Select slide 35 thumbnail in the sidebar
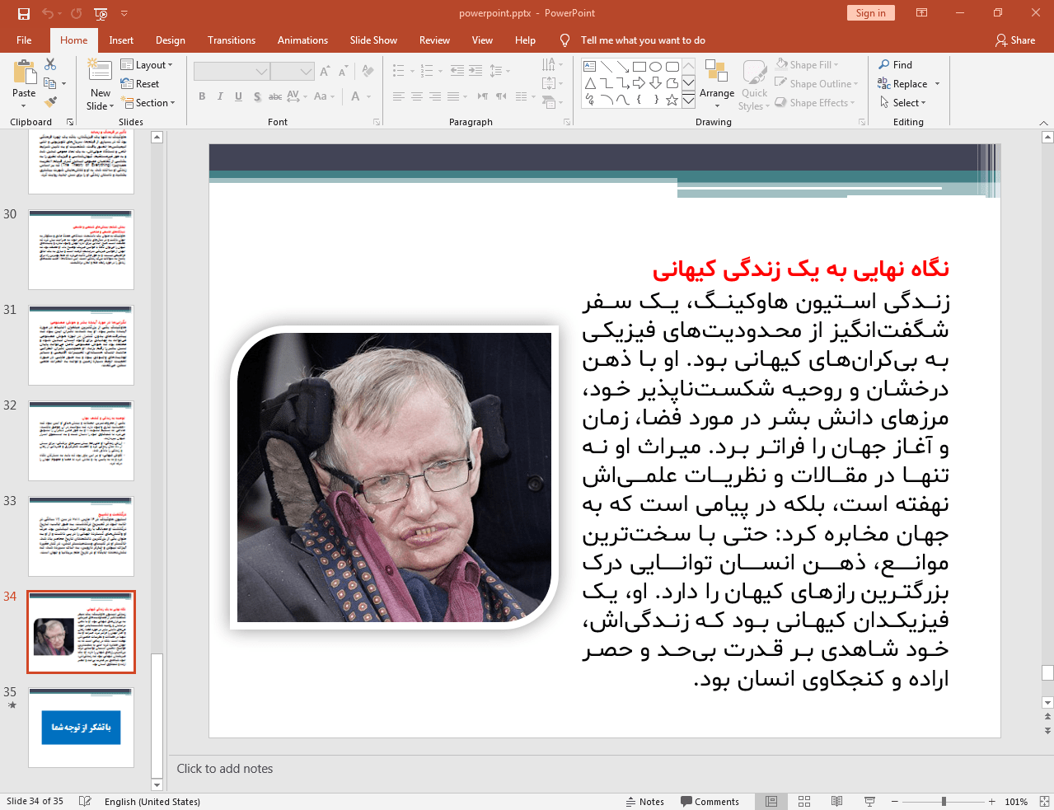Image resolution: width=1054 pixels, height=810 pixels. (81, 726)
